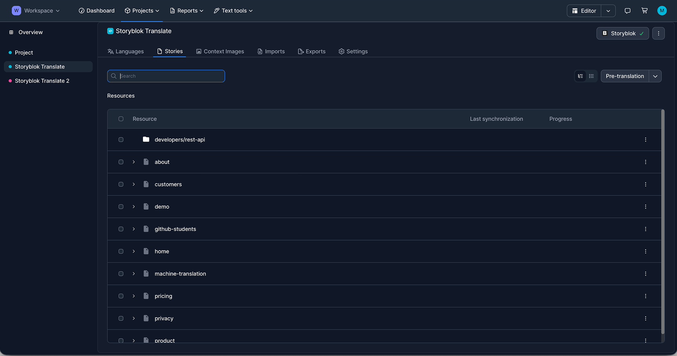Expand the customers story row
Screen dimensions: 677x356
point(134,184)
